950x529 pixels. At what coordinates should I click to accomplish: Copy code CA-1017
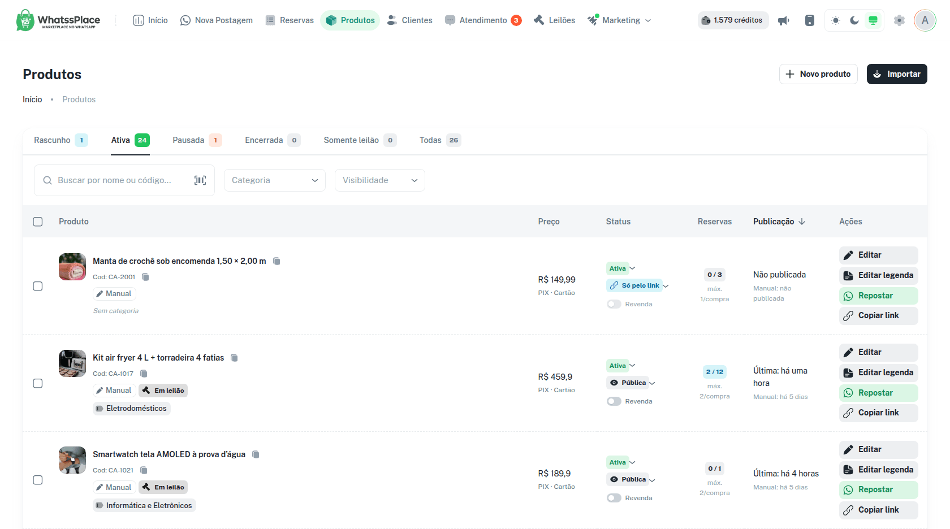coord(144,374)
